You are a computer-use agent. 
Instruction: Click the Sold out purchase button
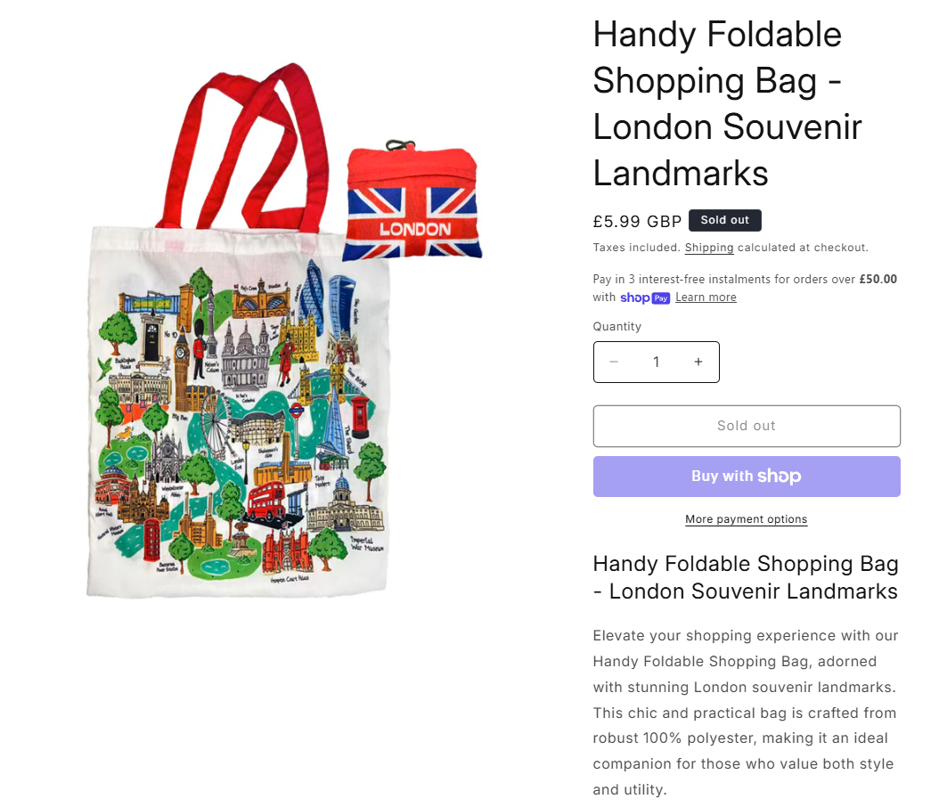click(x=747, y=426)
